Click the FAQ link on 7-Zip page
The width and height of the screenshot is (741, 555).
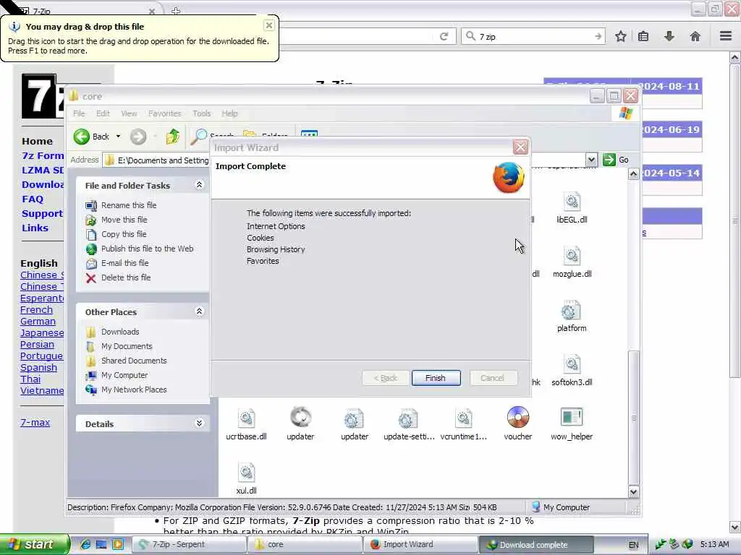[33, 199]
